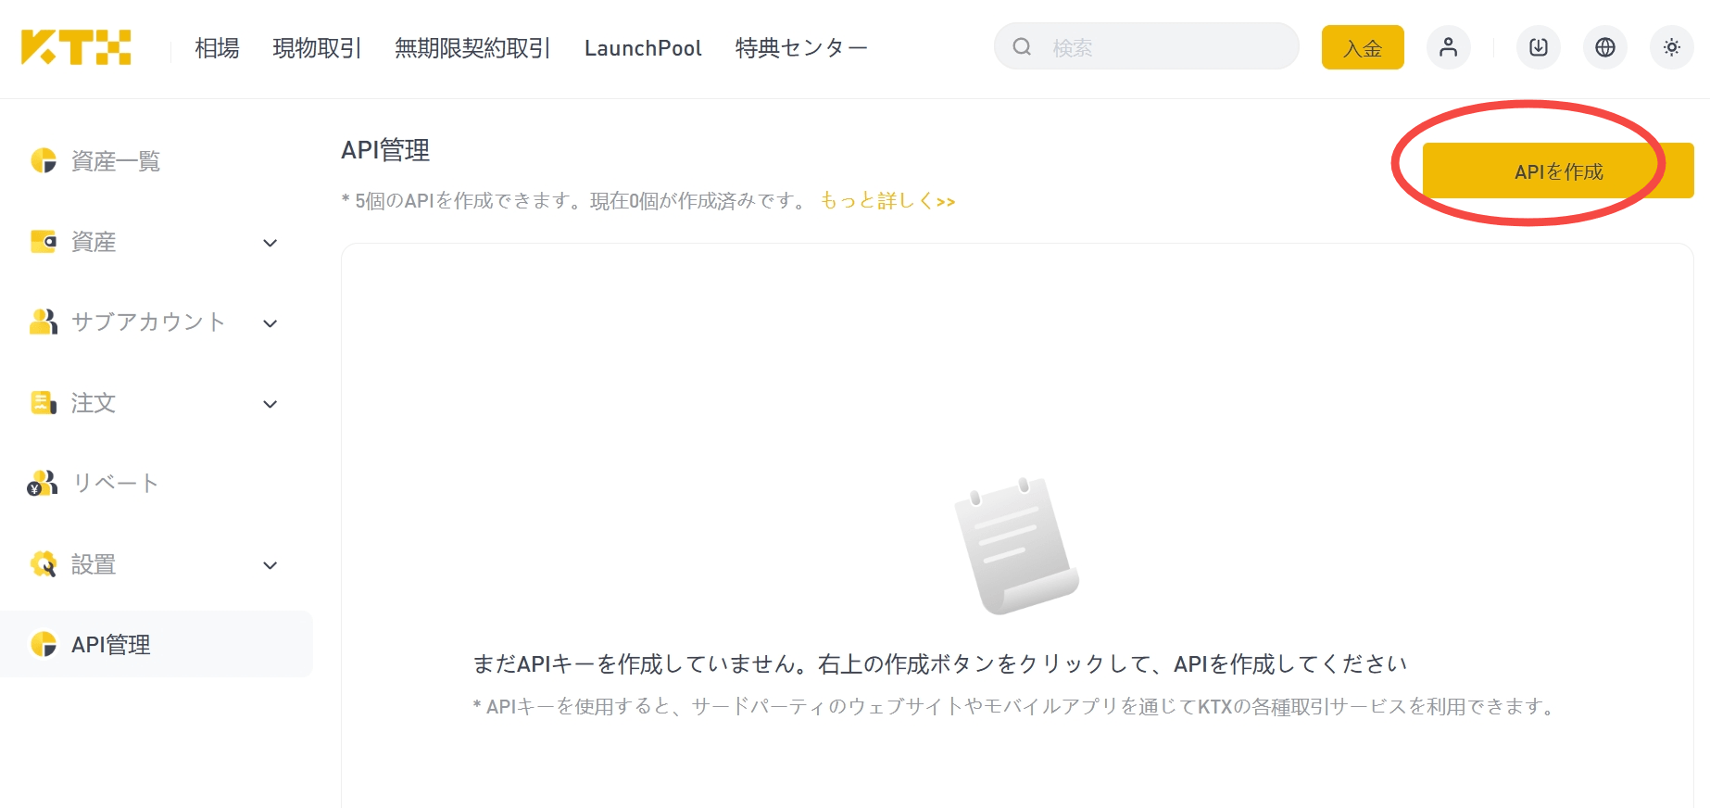The width and height of the screenshot is (1710, 808).
Task: Click the リベート rebate icon
Action: (43, 483)
